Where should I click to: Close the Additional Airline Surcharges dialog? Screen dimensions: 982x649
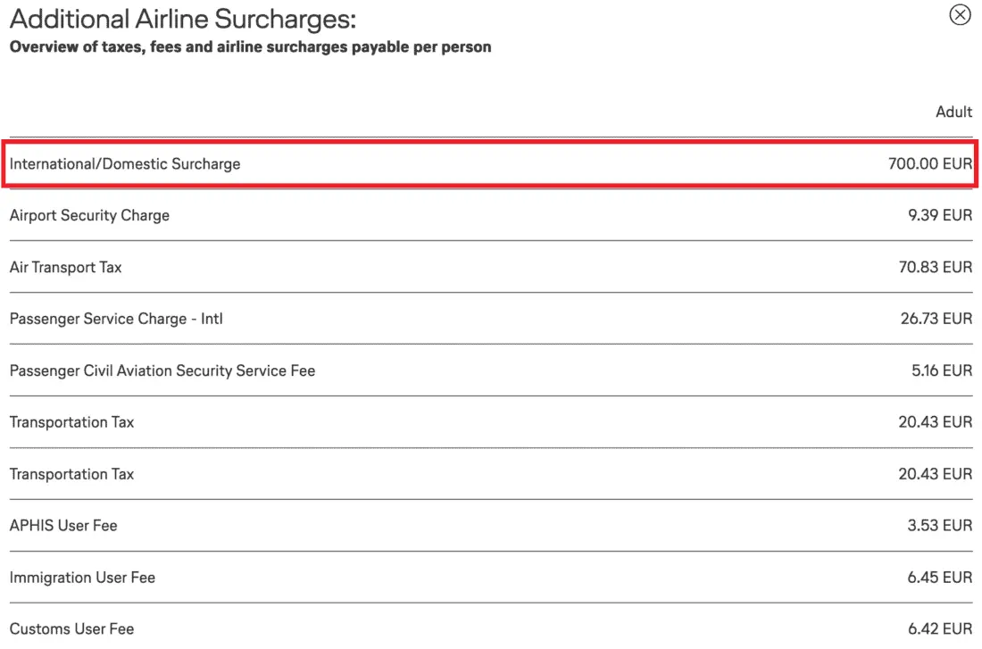tap(960, 15)
